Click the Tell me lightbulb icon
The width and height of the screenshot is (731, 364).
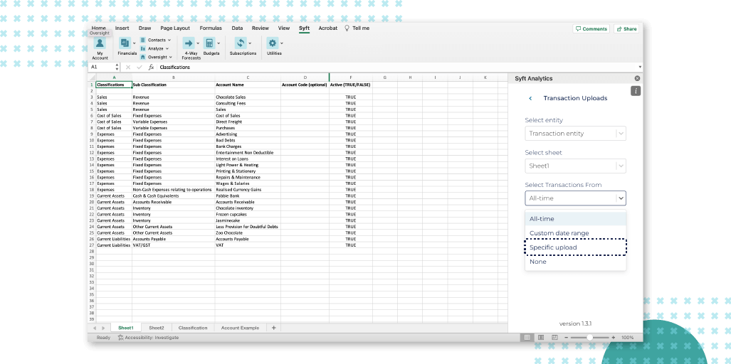[347, 28]
